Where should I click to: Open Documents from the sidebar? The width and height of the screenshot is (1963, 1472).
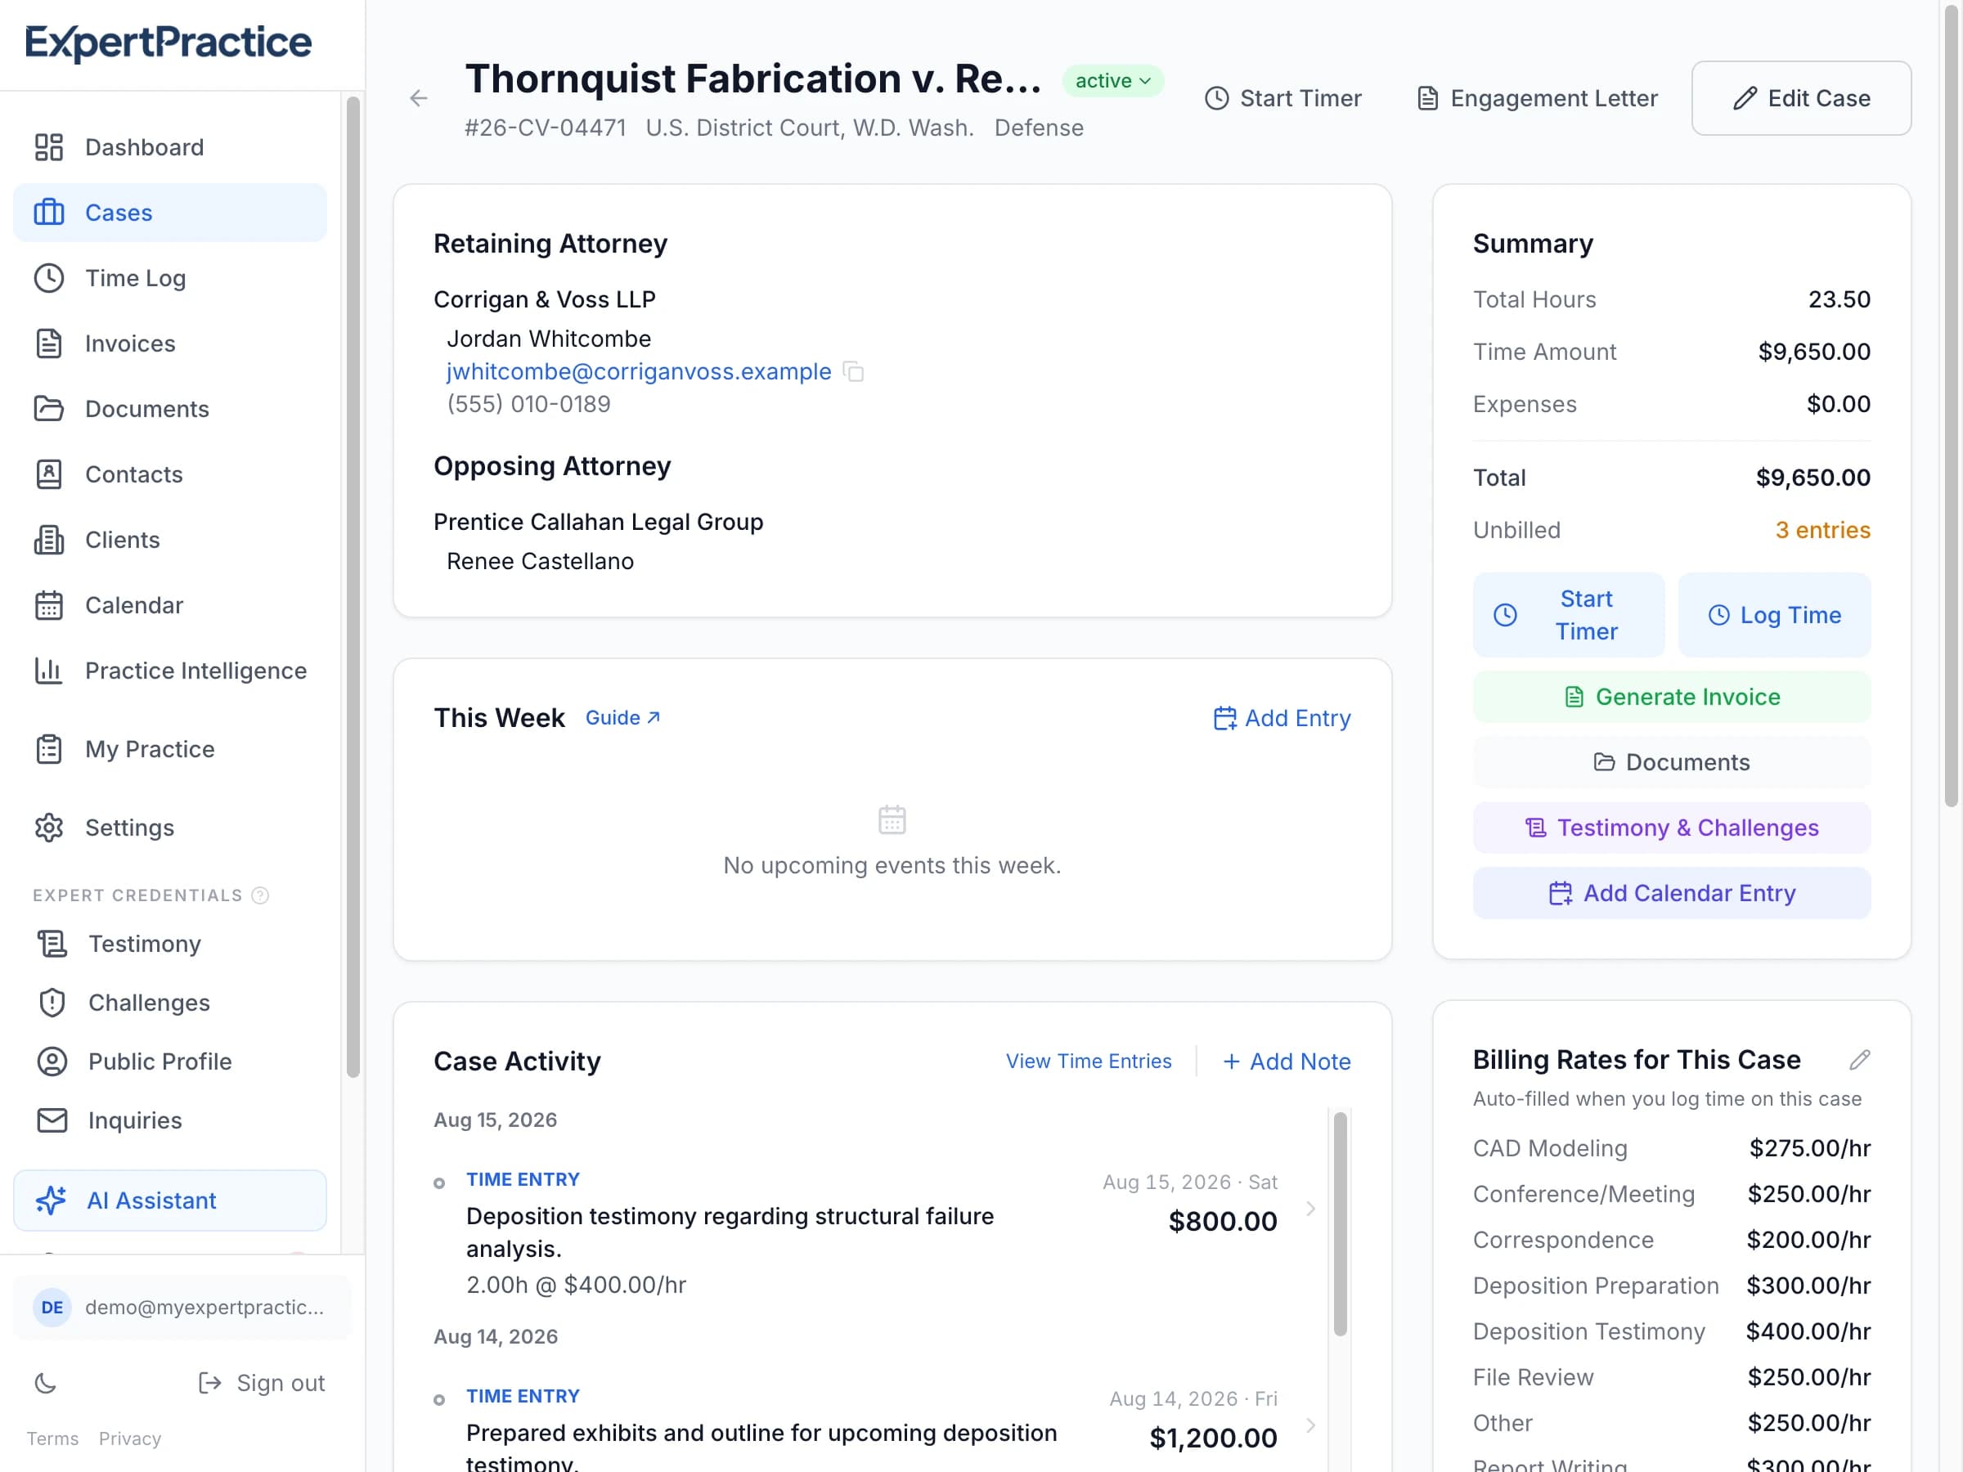[170, 409]
